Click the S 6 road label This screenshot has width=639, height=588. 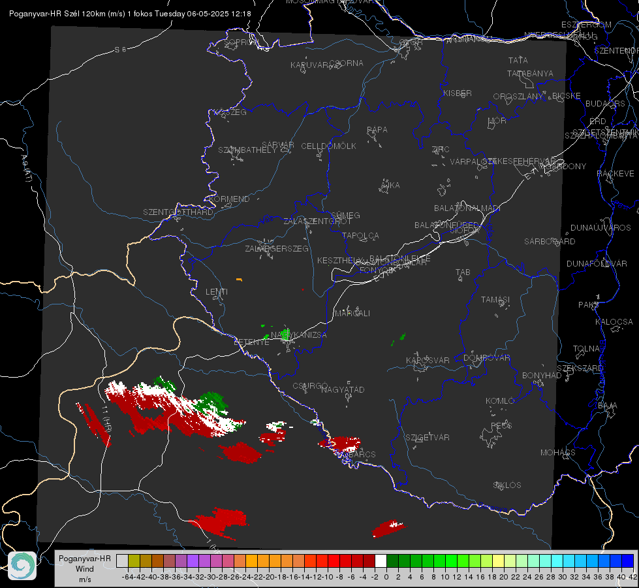[x=120, y=50]
